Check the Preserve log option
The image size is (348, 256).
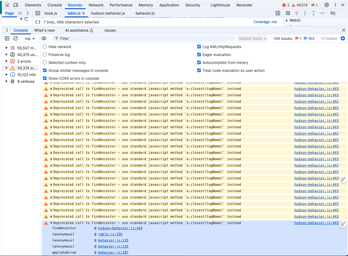[45, 55]
